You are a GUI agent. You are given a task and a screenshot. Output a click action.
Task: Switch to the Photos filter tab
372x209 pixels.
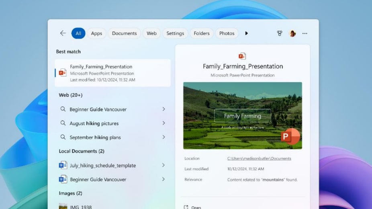point(227,33)
